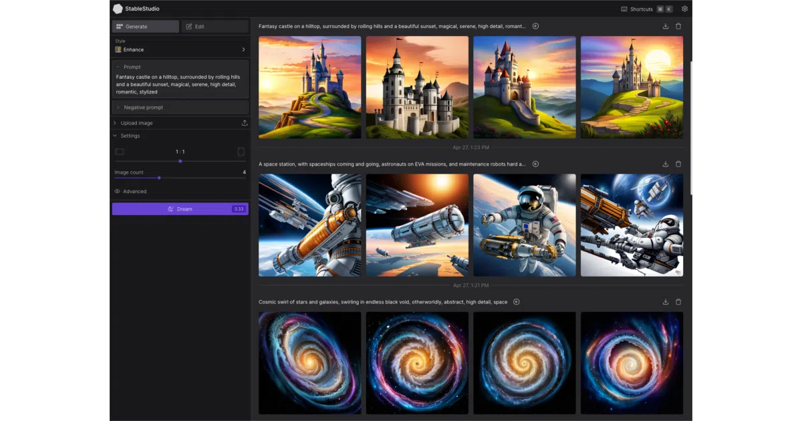Delete the space station image set

point(678,164)
